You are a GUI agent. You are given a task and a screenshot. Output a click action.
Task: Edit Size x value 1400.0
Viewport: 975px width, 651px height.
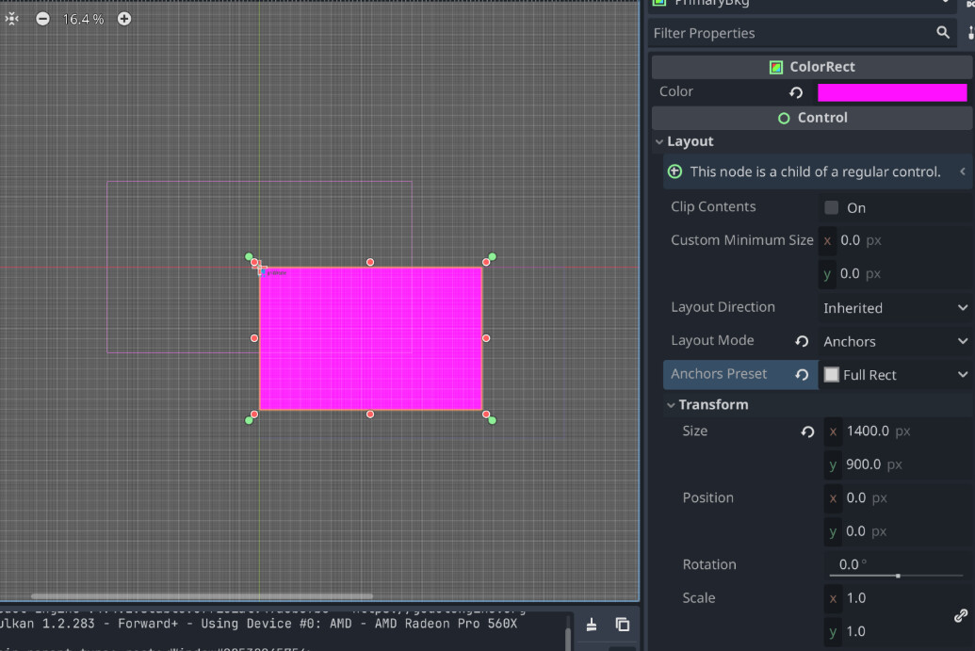899,431
